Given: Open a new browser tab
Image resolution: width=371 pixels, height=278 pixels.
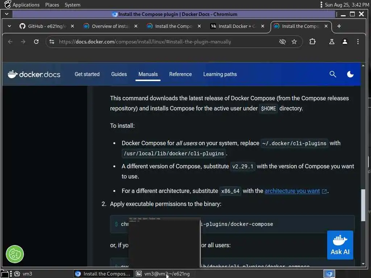Looking at the screenshot, I should 339,26.
